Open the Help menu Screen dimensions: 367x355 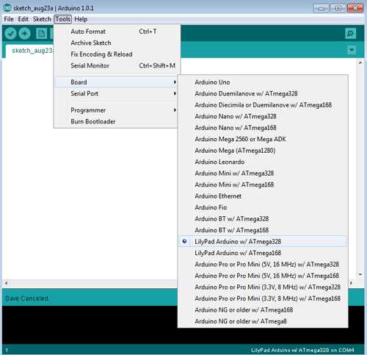81,19
